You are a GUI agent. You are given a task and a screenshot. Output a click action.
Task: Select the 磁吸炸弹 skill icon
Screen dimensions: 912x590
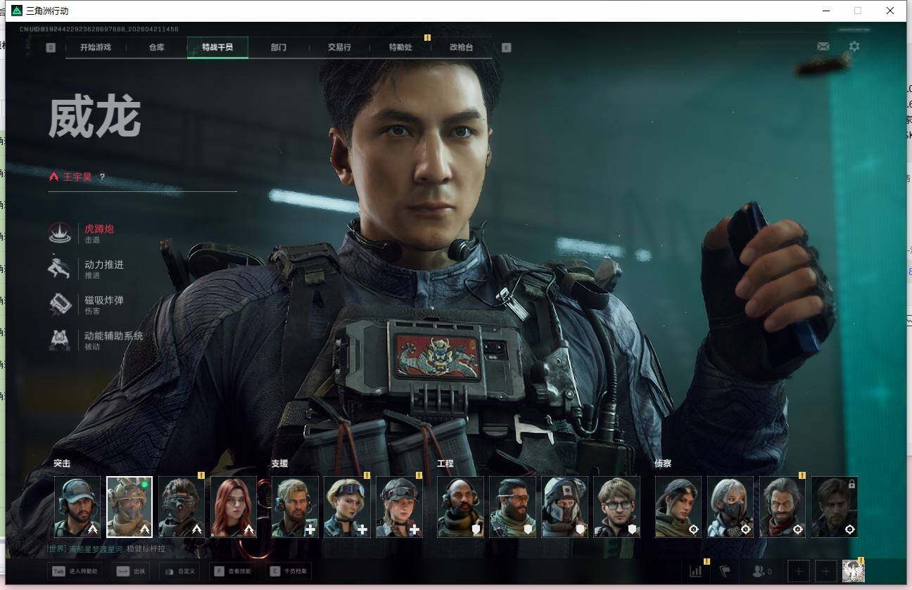60,304
